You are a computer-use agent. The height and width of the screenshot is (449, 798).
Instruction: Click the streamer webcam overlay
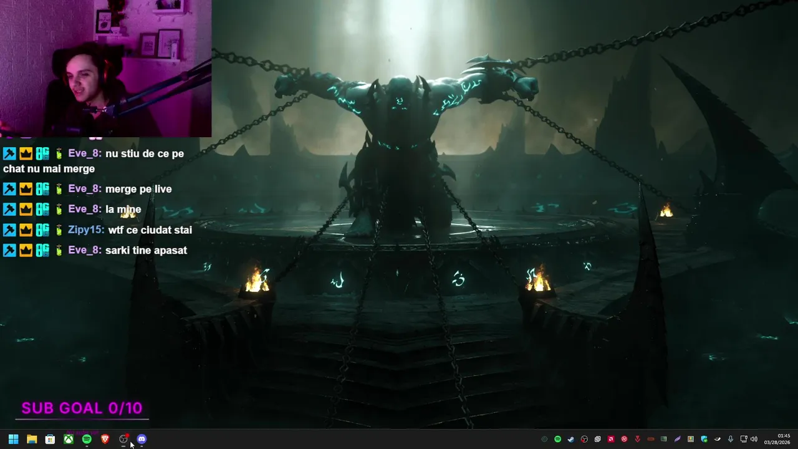106,69
